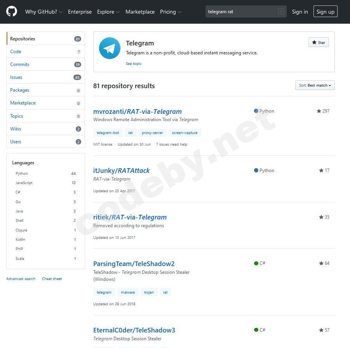Select Code results tab

[45, 52]
